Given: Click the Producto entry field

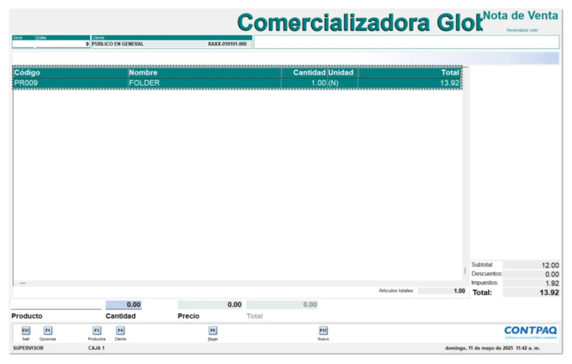Looking at the screenshot, I should click(x=56, y=305).
